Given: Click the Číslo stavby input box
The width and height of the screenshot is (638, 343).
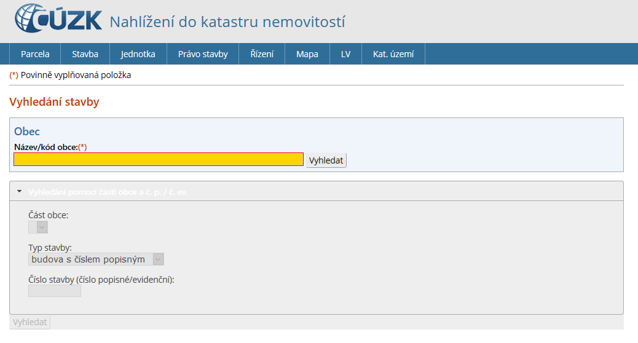Looking at the screenshot, I should 55,291.
